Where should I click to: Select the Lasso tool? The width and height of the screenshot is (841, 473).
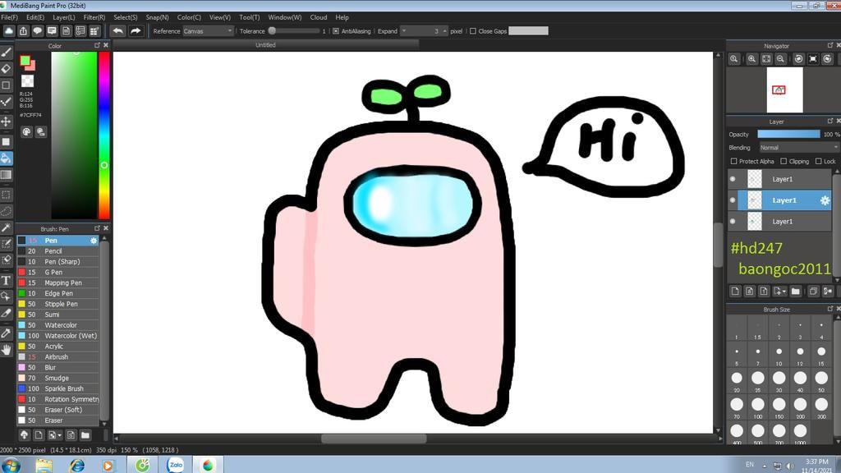(7, 211)
